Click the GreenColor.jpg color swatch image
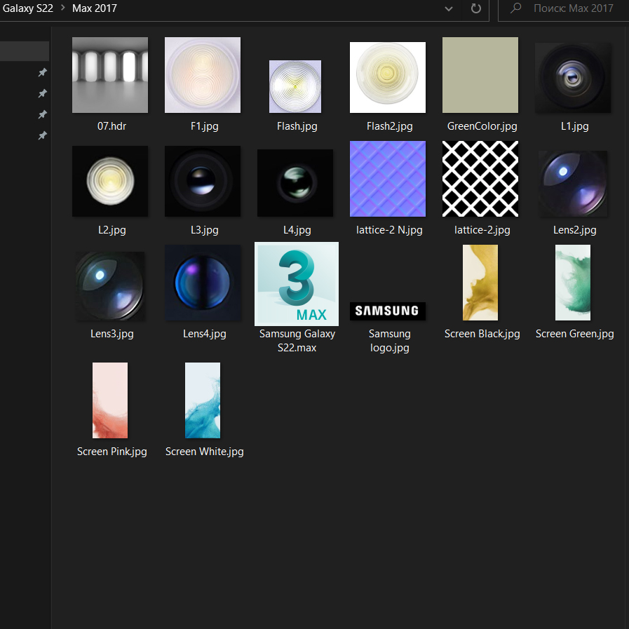Image resolution: width=629 pixels, height=629 pixels. [480, 75]
